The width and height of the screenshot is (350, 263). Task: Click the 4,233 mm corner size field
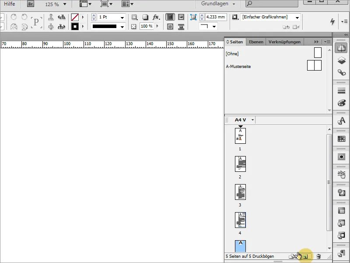point(216,17)
